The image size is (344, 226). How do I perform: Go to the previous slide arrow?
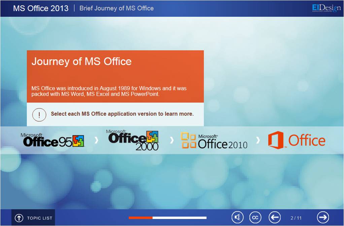274,217
